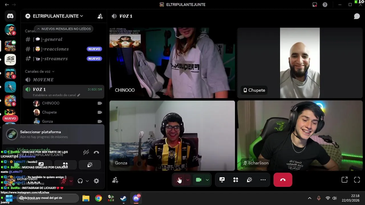Go back with the title bar arrow
Viewport: 365px width, 205px height.
[x=7, y=5]
